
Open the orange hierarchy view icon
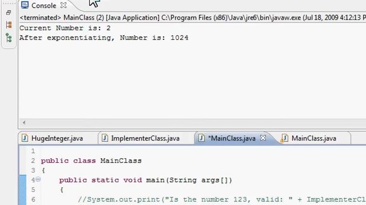pyautogui.click(x=9, y=25)
